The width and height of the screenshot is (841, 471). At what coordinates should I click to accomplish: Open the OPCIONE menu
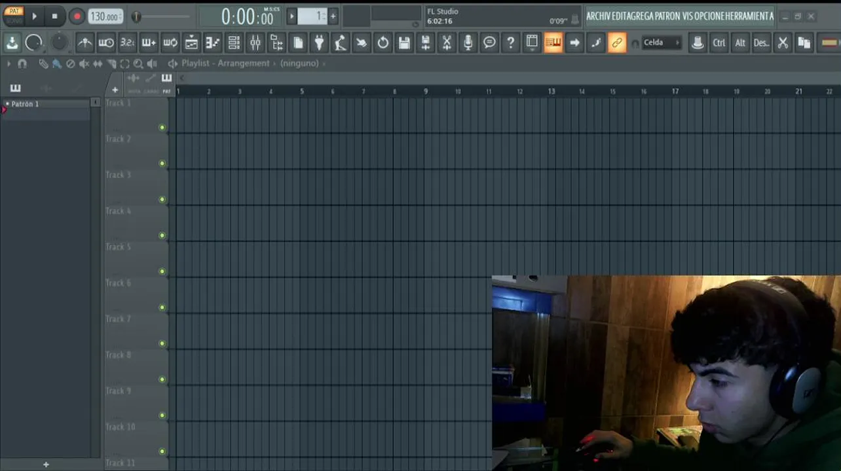click(x=710, y=16)
